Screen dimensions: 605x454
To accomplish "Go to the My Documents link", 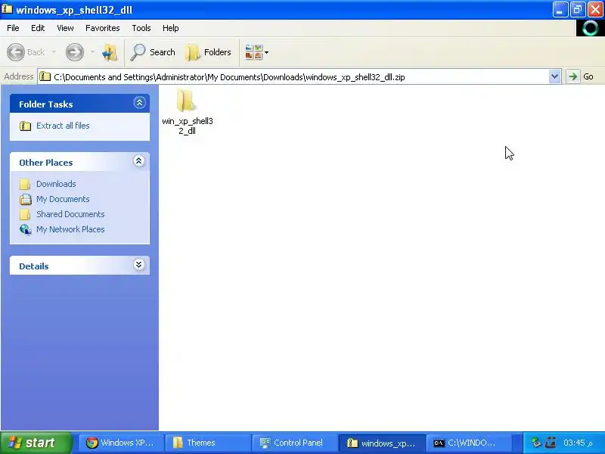I will (x=63, y=199).
